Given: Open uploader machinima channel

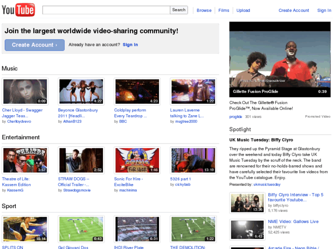Looking at the screenshot, I should (128, 191).
